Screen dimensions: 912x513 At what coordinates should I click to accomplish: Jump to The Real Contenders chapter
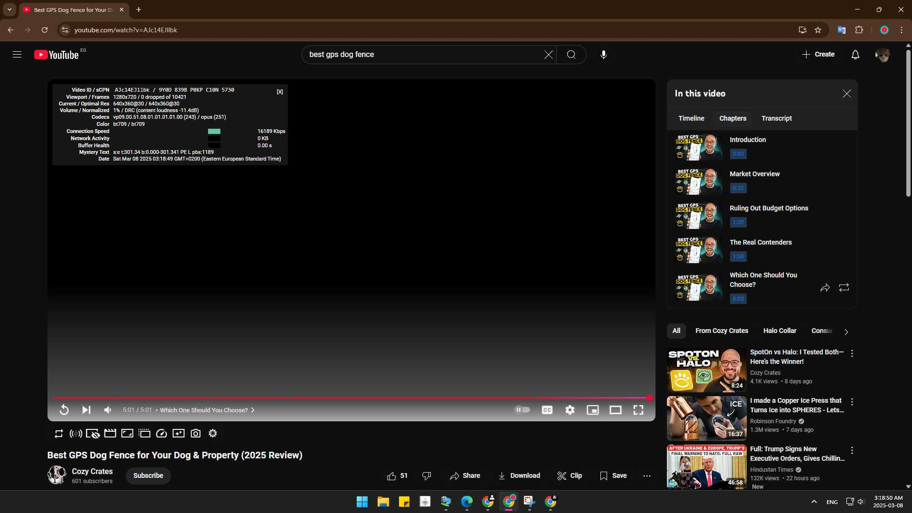coord(762,250)
